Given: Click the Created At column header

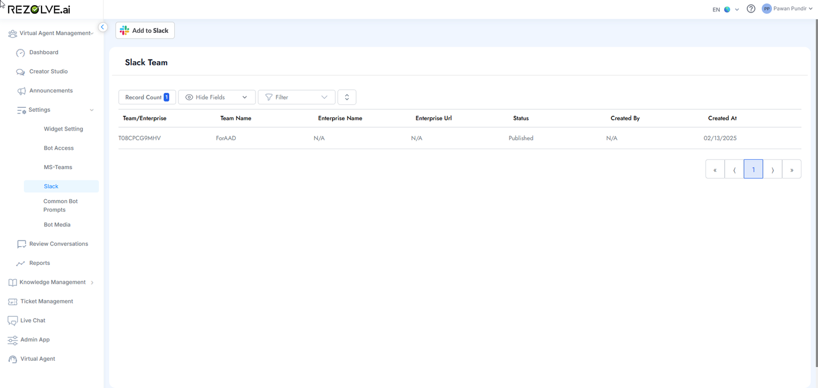Looking at the screenshot, I should [723, 119].
